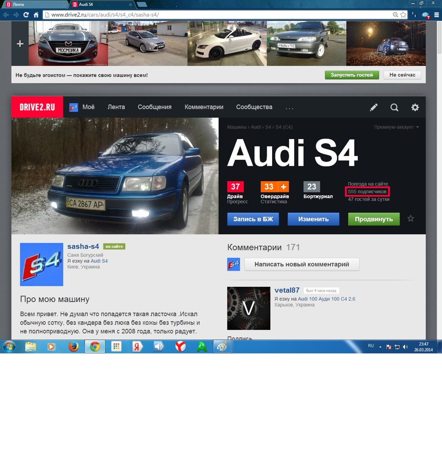Click the main blue Audi S4 photo
This screenshot has width=442, height=469.
(115, 176)
